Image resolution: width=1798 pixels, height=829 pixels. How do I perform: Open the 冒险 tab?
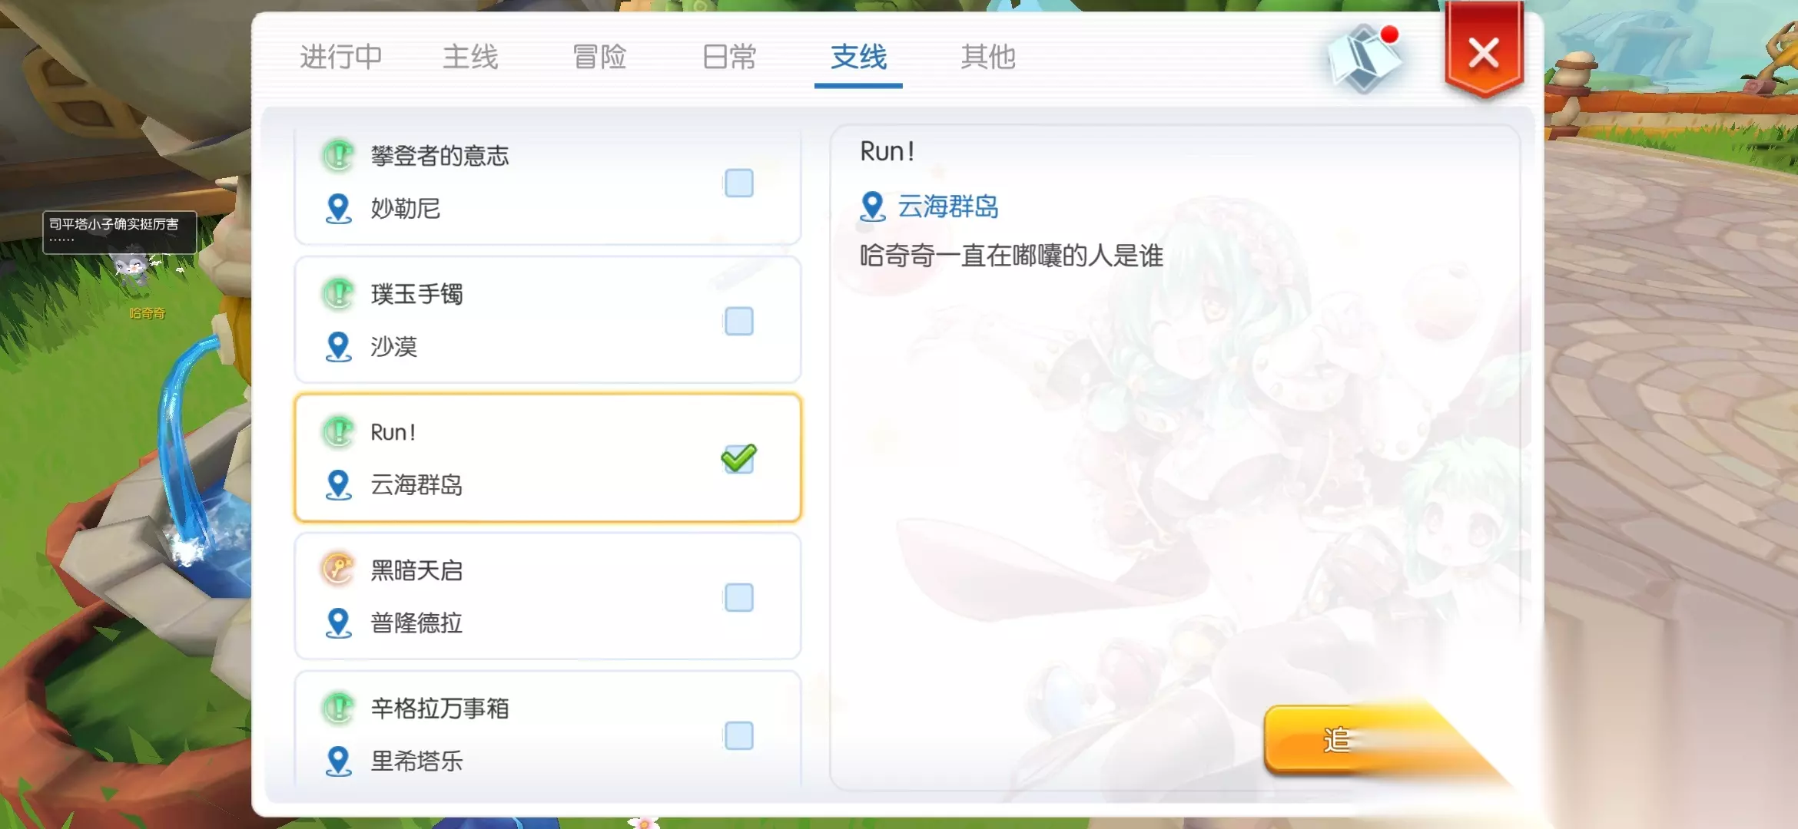(600, 57)
